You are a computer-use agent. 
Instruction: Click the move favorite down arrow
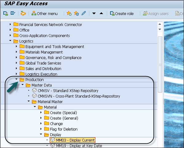94,13
